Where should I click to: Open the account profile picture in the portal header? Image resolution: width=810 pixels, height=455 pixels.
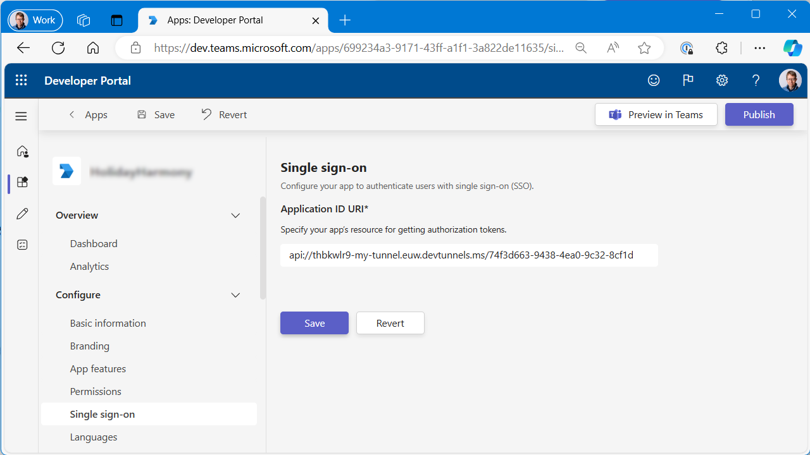pyautogui.click(x=790, y=80)
